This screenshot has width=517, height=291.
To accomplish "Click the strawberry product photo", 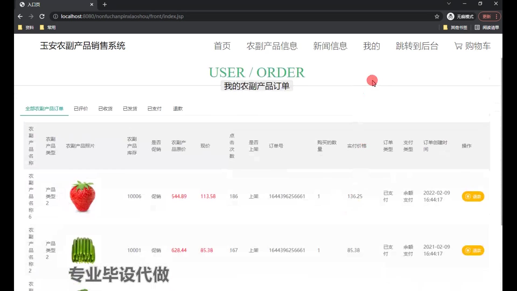I will [x=82, y=196].
